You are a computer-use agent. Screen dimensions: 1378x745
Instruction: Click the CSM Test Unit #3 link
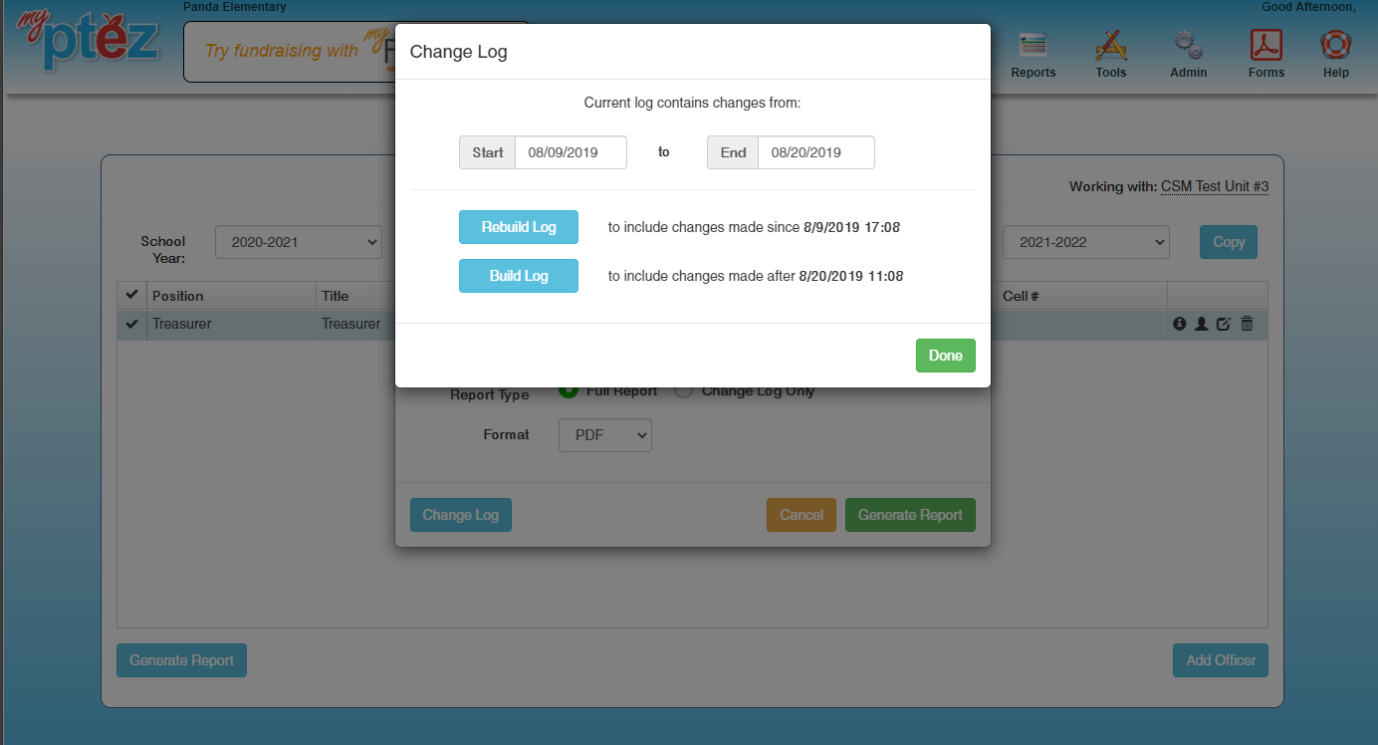point(1215,186)
